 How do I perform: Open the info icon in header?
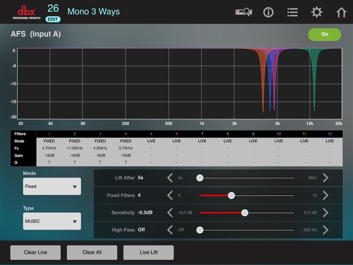click(x=268, y=12)
